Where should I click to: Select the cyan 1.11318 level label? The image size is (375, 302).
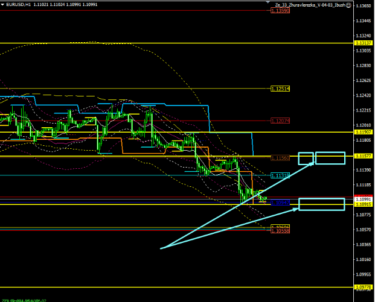point(280,175)
